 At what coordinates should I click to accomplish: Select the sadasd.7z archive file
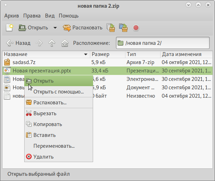[24, 62]
